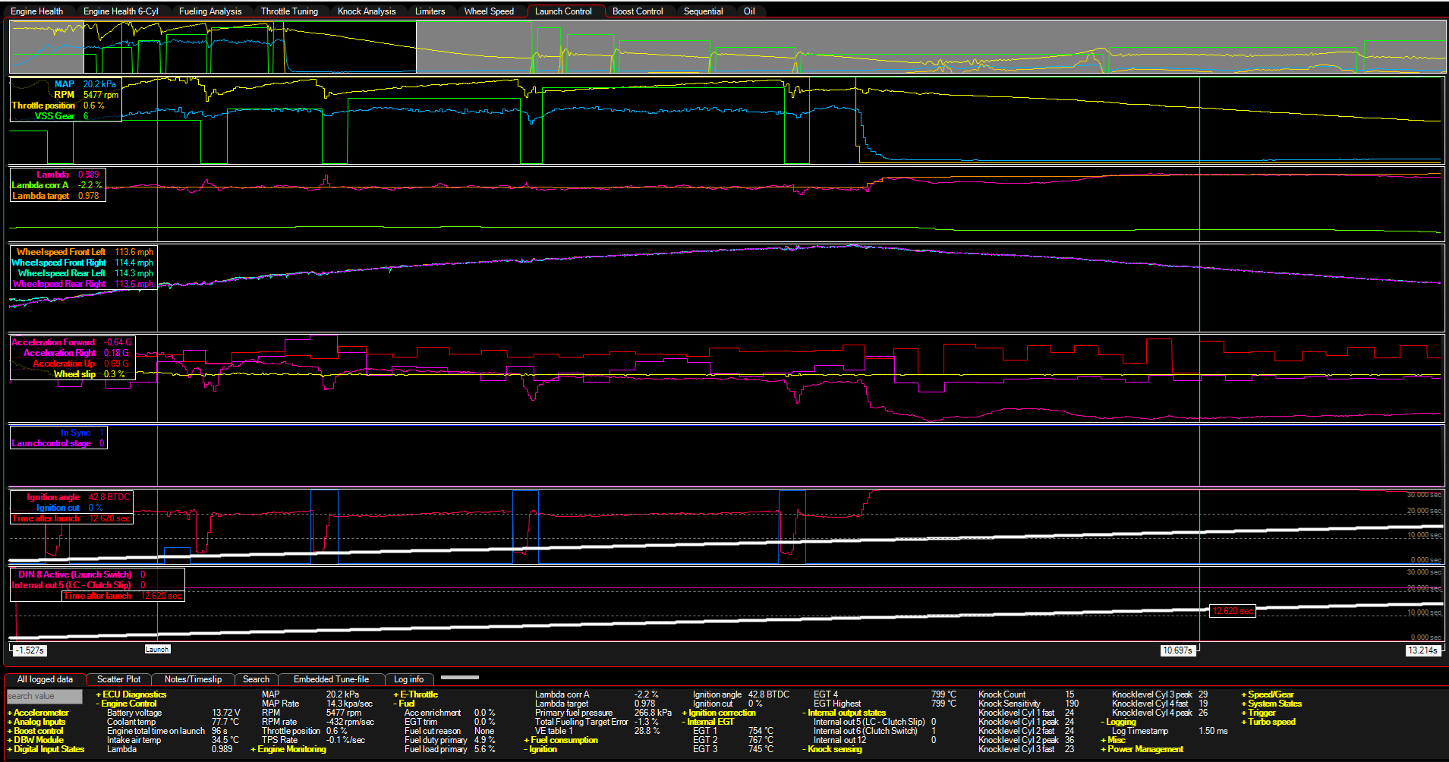
Task: Open the Embedded Tune-file tab
Action: [x=331, y=679]
